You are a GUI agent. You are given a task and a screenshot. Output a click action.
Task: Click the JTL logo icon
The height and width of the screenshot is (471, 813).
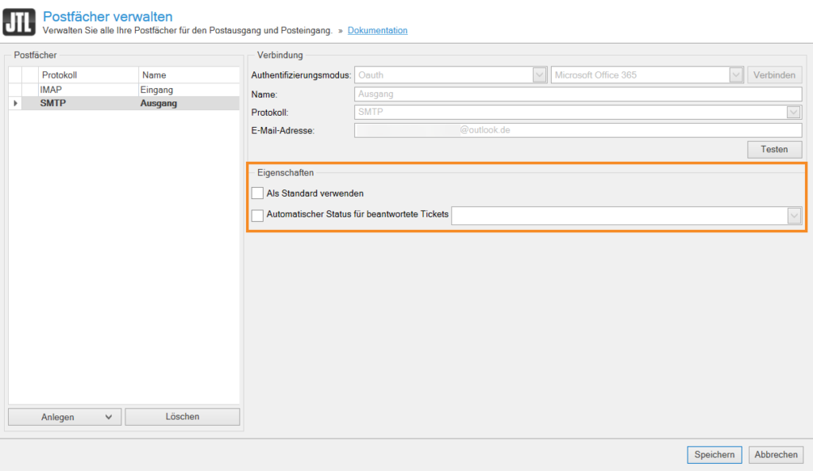point(19,22)
